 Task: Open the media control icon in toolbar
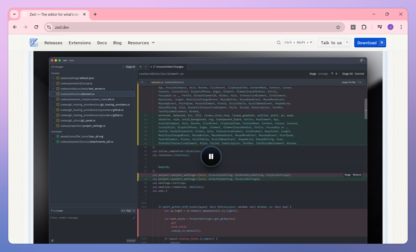tap(380, 27)
